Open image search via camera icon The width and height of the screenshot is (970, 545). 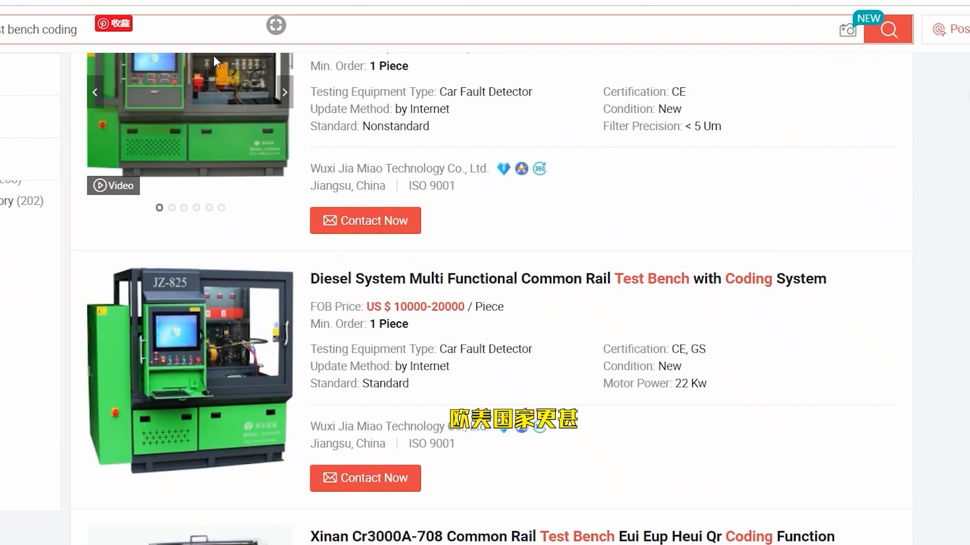(848, 30)
